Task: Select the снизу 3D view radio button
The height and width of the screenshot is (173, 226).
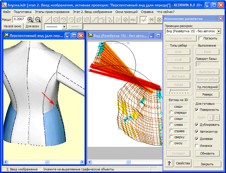Action: [171, 143]
